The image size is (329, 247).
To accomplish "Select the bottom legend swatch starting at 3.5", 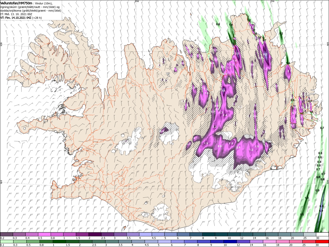I will click(x=125, y=242).
